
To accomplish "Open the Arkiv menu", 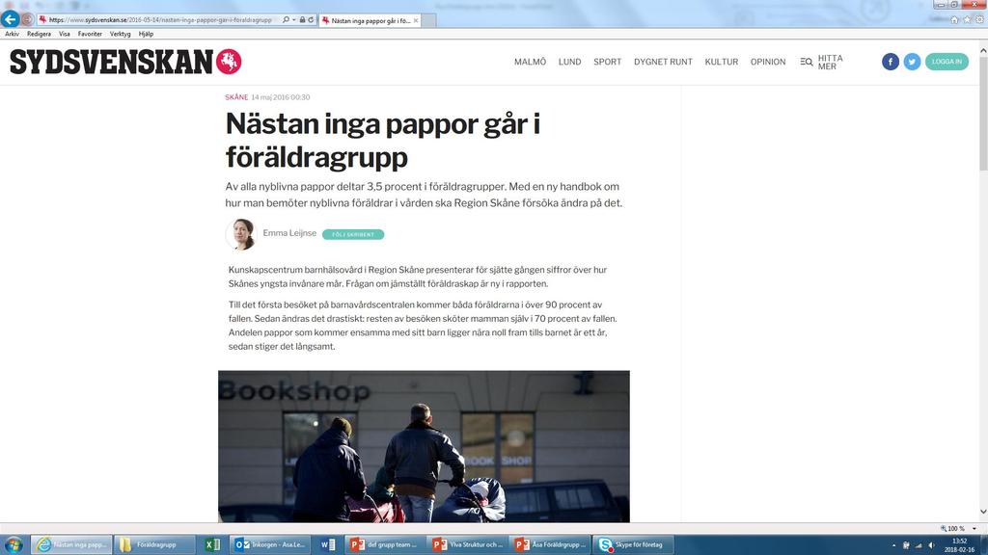I will (12, 34).
